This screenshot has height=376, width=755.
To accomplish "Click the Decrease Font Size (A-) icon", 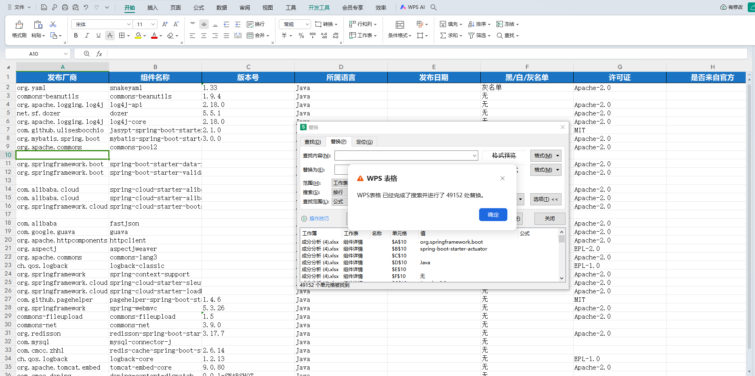I will click(176, 24).
